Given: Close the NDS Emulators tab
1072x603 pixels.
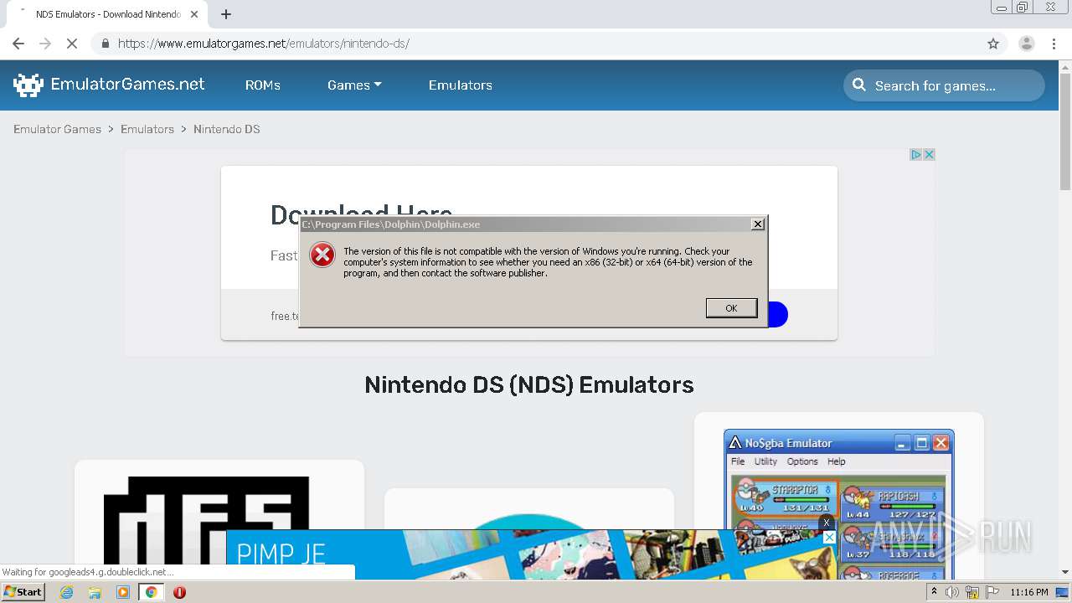Looking at the screenshot, I should [194, 14].
